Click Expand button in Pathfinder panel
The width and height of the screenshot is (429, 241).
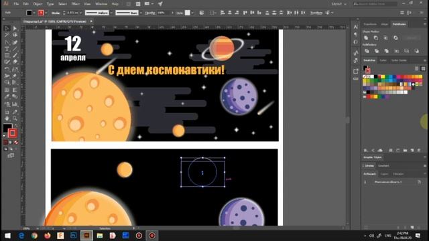412,38
